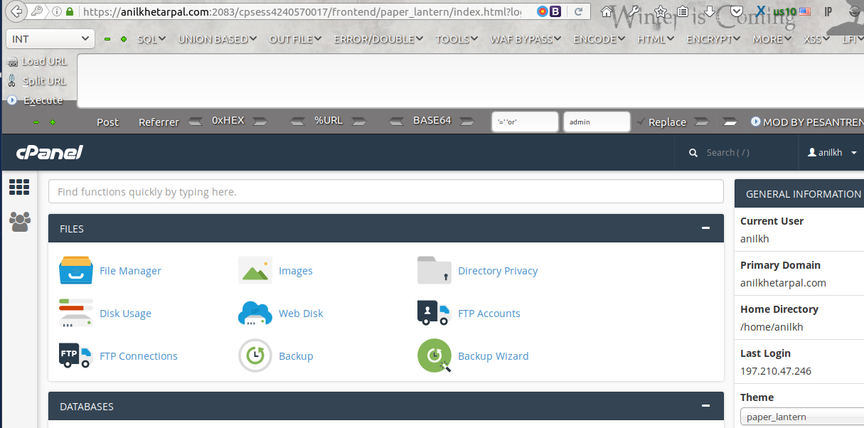The width and height of the screenshot is (864, 428).
Task: Open the Backup icon
Action: point(255,355)
